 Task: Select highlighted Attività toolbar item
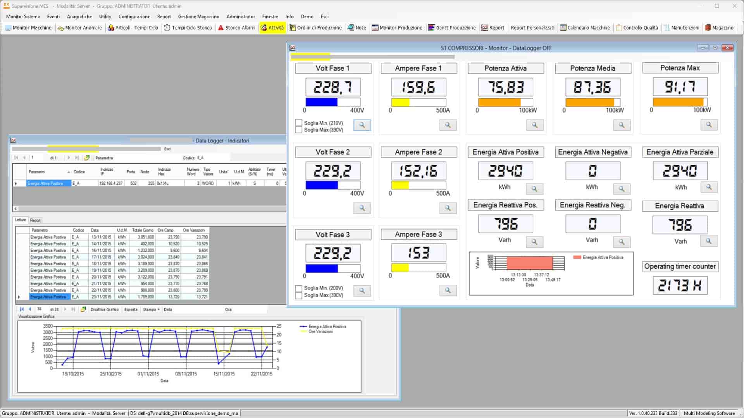(x=272, y=28)
